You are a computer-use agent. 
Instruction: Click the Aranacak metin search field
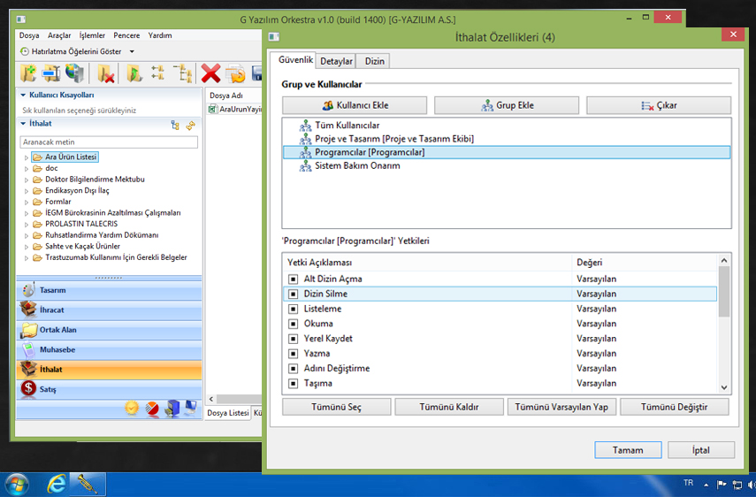click(x=109, y=141)
